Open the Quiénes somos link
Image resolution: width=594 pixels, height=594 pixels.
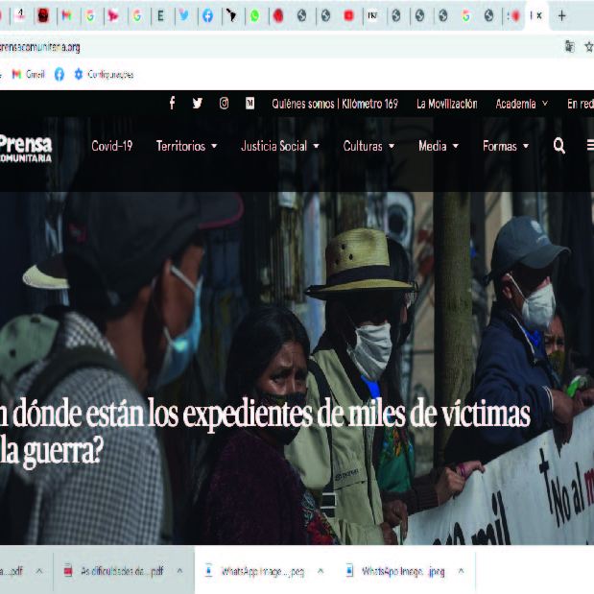coord(302,104)
